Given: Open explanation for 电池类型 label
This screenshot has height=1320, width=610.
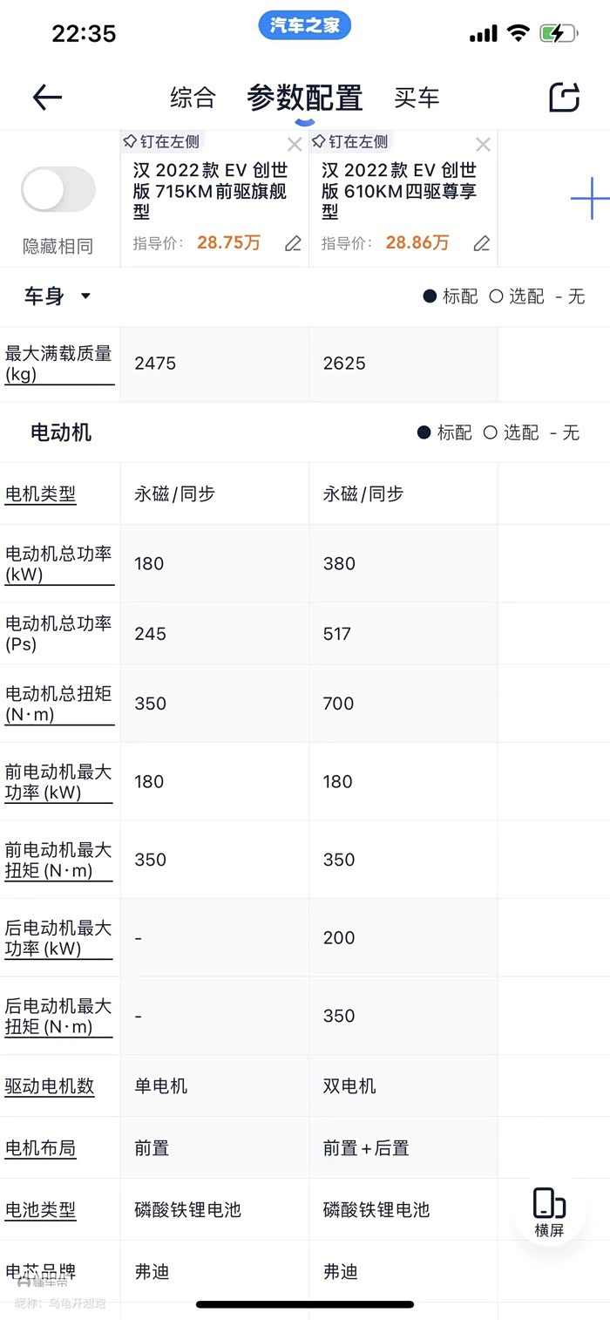Looking at the screenshot, I should click(41, 1210).
